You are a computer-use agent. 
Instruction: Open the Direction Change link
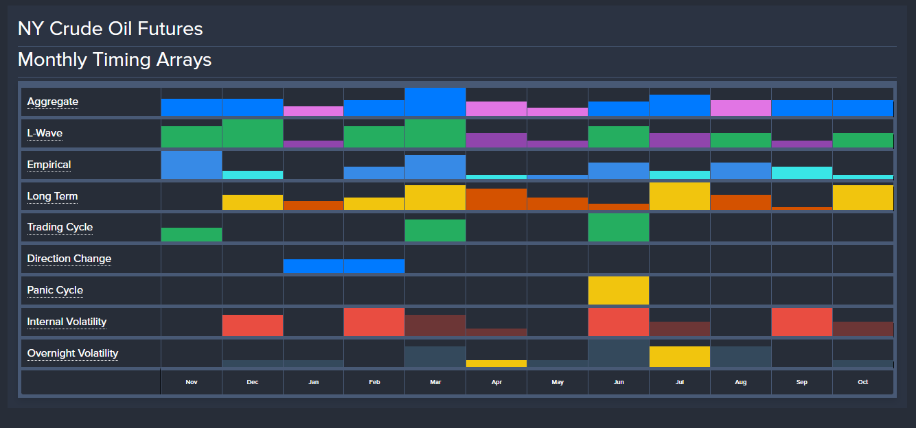[x=69, y=259]
